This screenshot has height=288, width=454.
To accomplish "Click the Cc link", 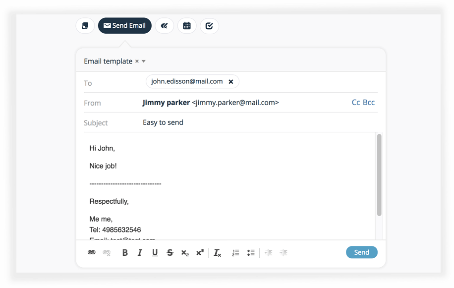I will pos(356,103).
